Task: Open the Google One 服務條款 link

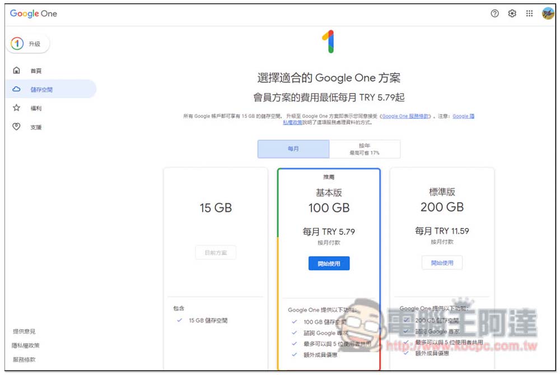Action: click(x=405, y=116)
